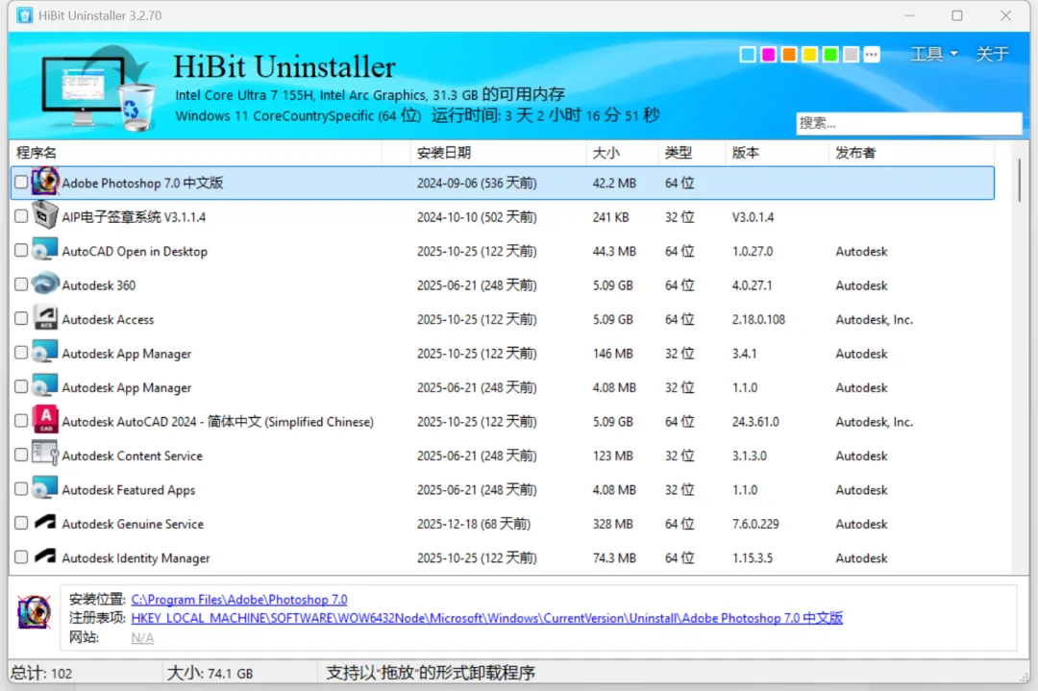Click size 328 MB of Autodesk Genuine Service

click(x=612, y=524)
